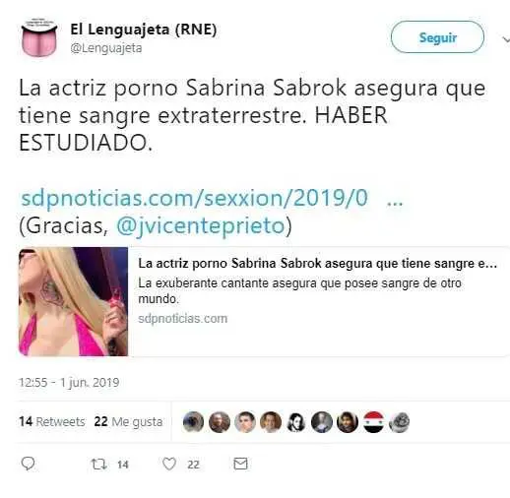The image size is (510, 498).
Task: Click the Seguir follow button
Action: [x=437, y=37]
